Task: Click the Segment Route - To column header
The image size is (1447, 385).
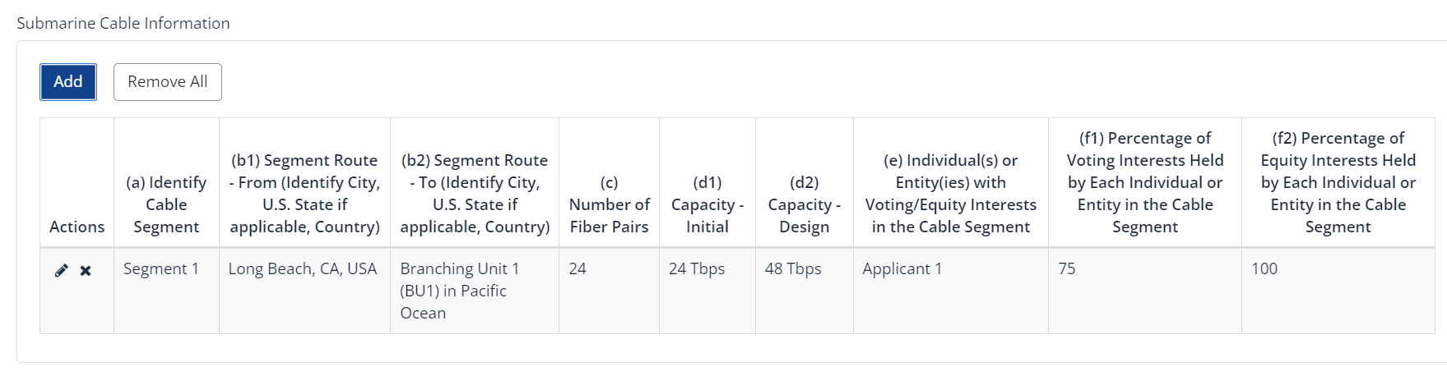Action: click(475, 194)
